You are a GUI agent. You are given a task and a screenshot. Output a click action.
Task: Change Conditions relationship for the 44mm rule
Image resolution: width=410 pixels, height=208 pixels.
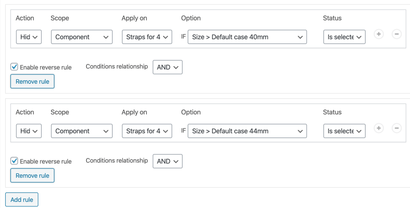click(167, 161)
